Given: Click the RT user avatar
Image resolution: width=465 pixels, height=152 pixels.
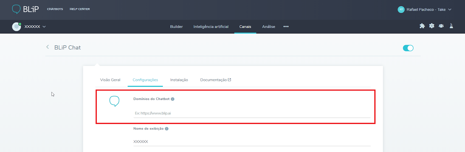Looking at the screenshot, I should coord(401,10).
